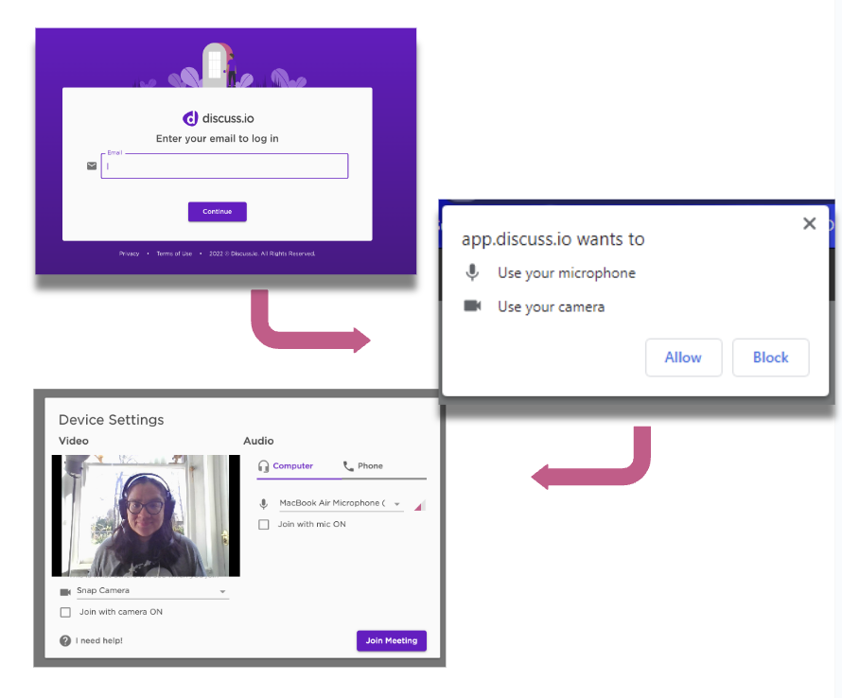
Task: Click camera icon in permission prompt
Action: (472, 305)
